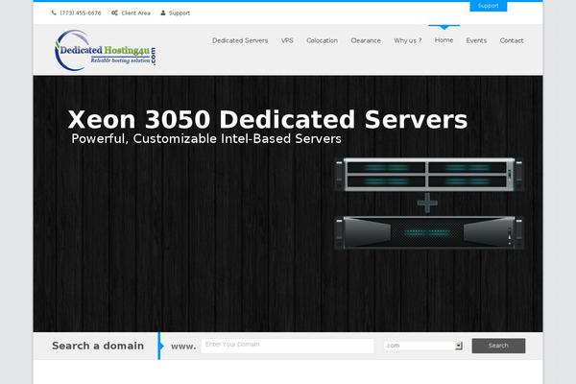Click the gears icon beside Client Area
This screenshot has height=384, width=576.
114,12
